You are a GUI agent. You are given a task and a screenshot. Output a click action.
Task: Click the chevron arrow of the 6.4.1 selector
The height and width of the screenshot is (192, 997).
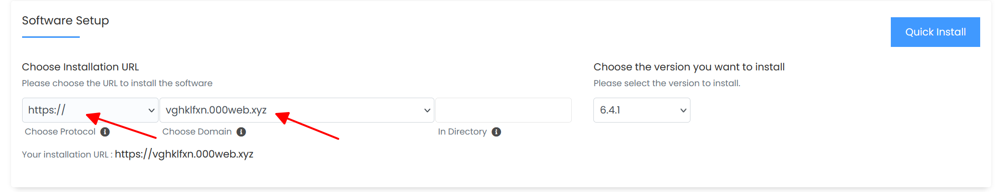[x=683, y=110]
